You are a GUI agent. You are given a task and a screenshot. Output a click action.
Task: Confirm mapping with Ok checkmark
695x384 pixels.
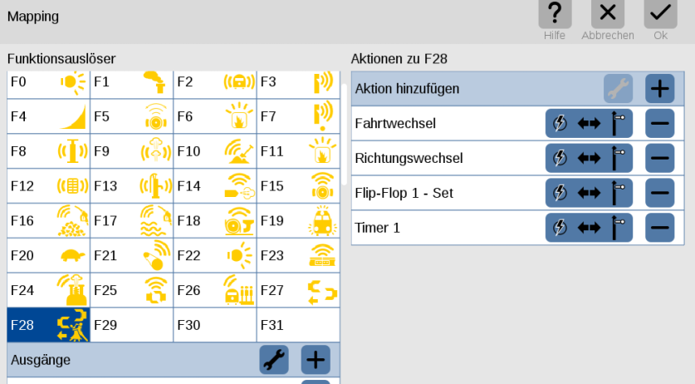(x=660, y=20)
